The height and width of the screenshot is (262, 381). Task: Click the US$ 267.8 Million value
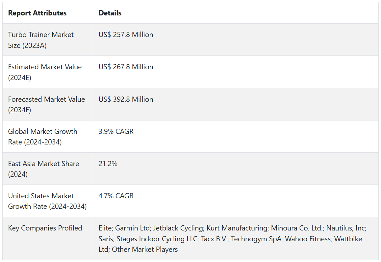pyautogui.click(x=126, y=67)
